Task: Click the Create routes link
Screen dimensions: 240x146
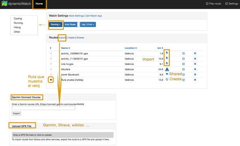Action: 71,37
